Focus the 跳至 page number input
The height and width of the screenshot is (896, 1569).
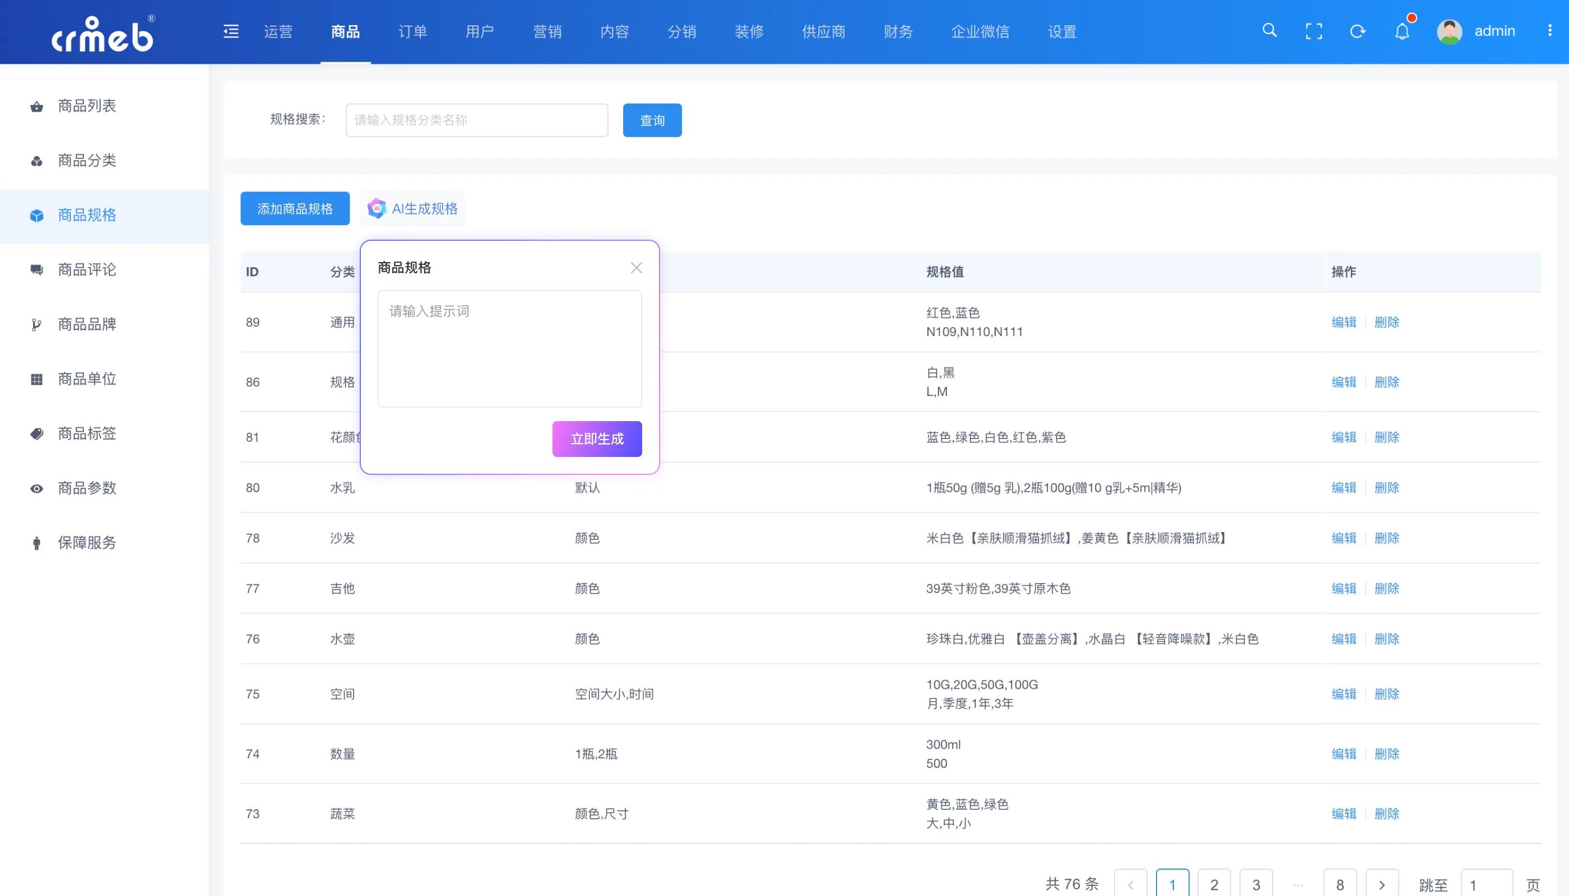click(1487, 885)
